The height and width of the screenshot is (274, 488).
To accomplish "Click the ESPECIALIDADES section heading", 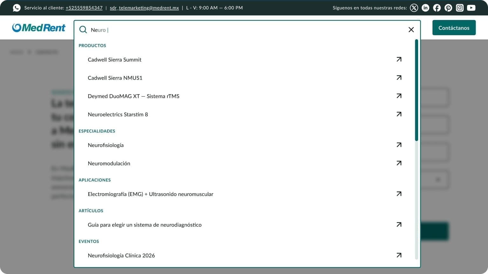I will click(97, 131).
